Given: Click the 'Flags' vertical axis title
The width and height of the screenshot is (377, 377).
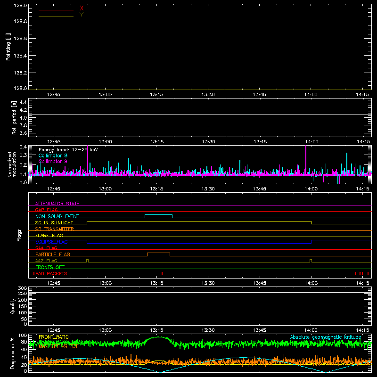Looking at the screenshot, I should 19,236.
